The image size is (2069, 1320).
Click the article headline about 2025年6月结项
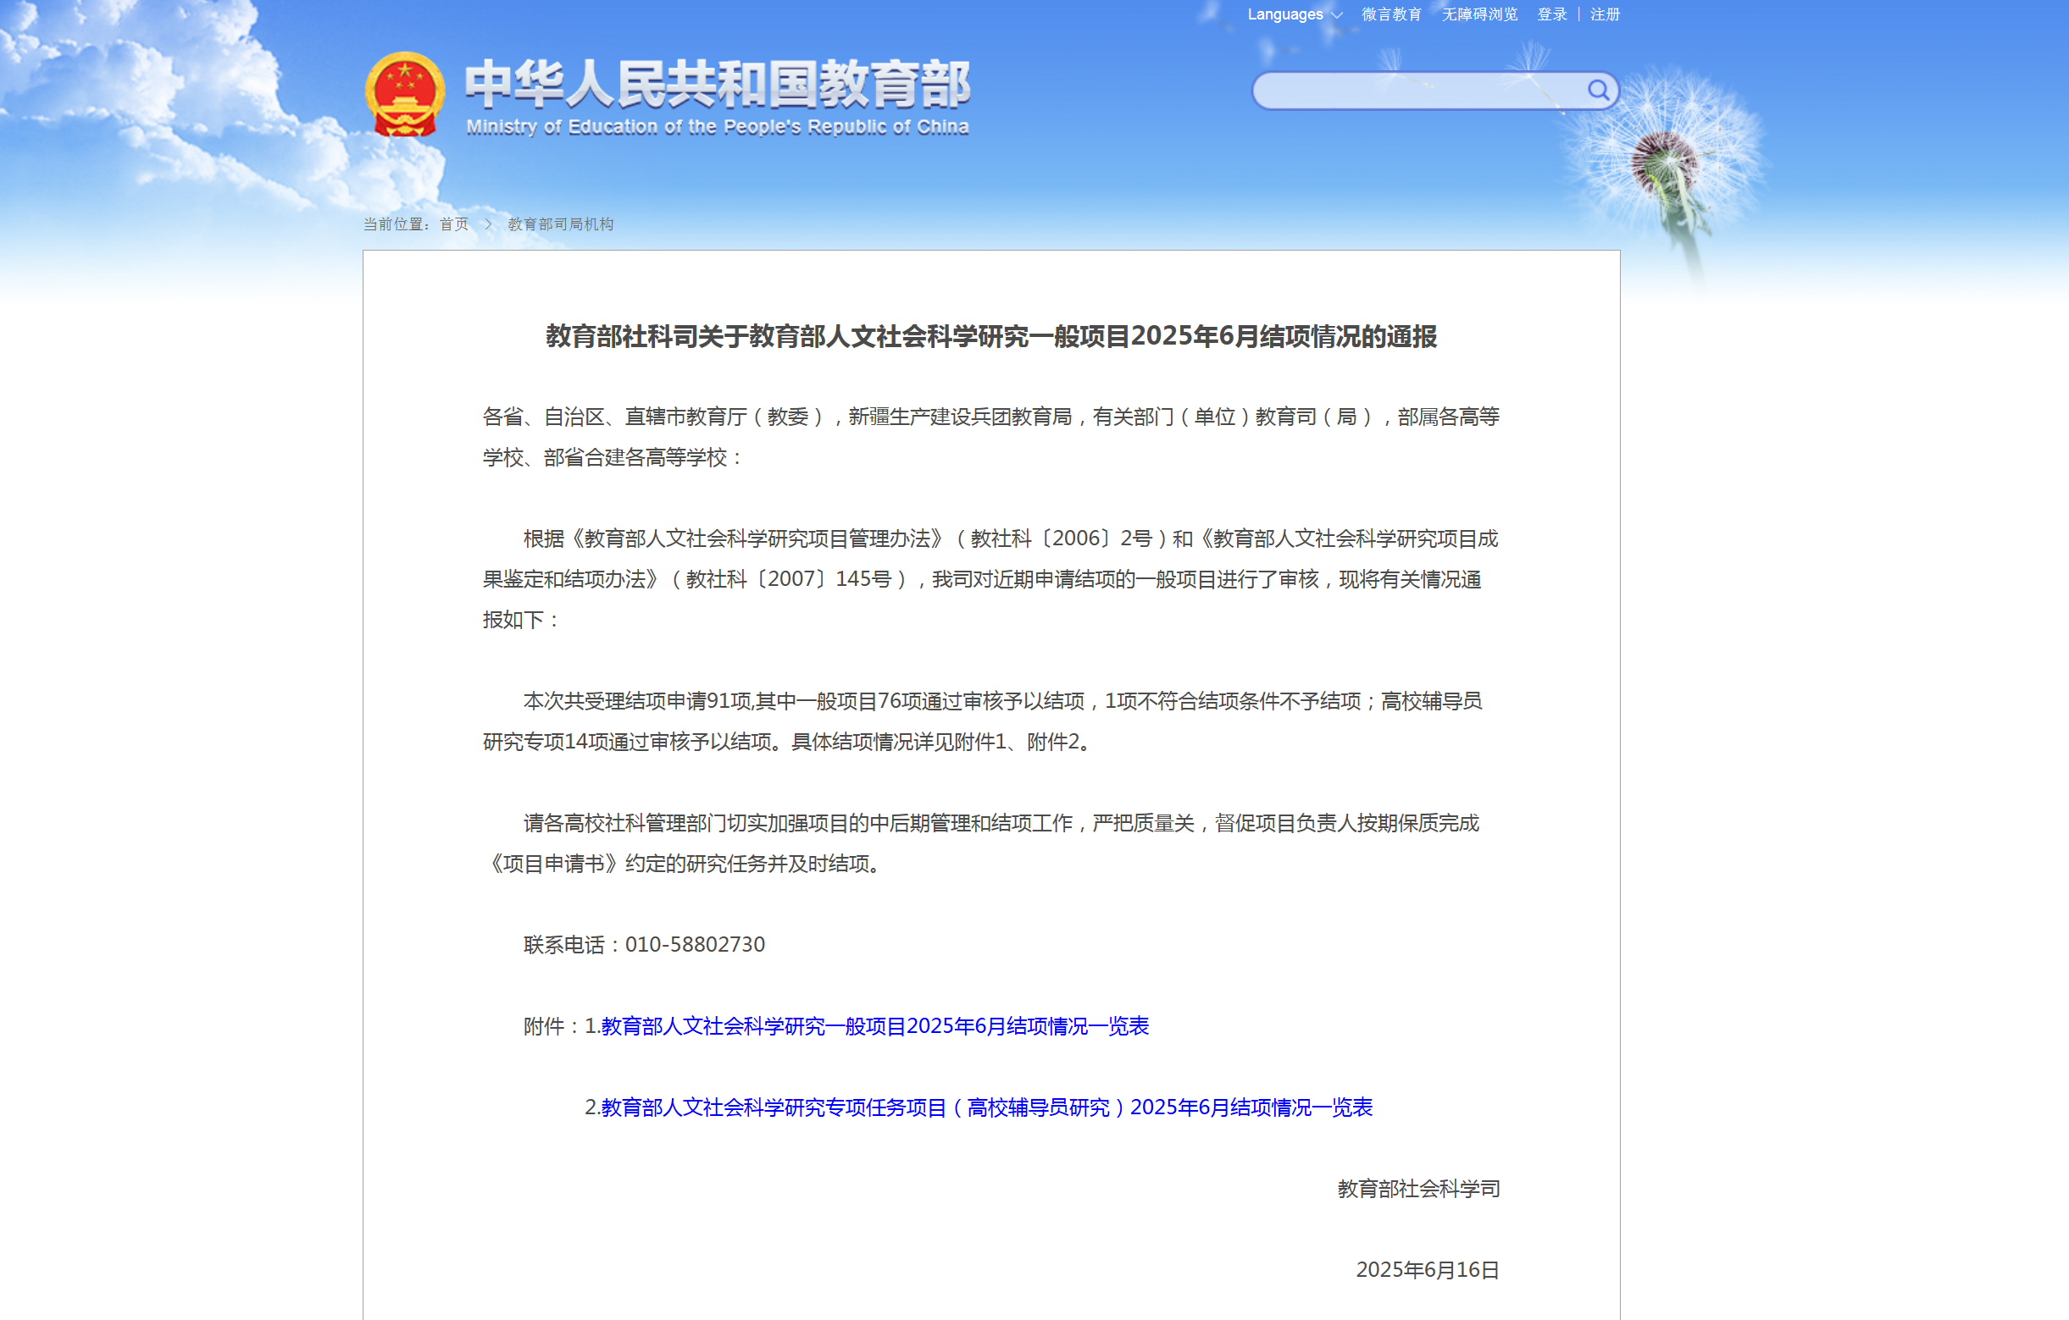click(990, 336)
